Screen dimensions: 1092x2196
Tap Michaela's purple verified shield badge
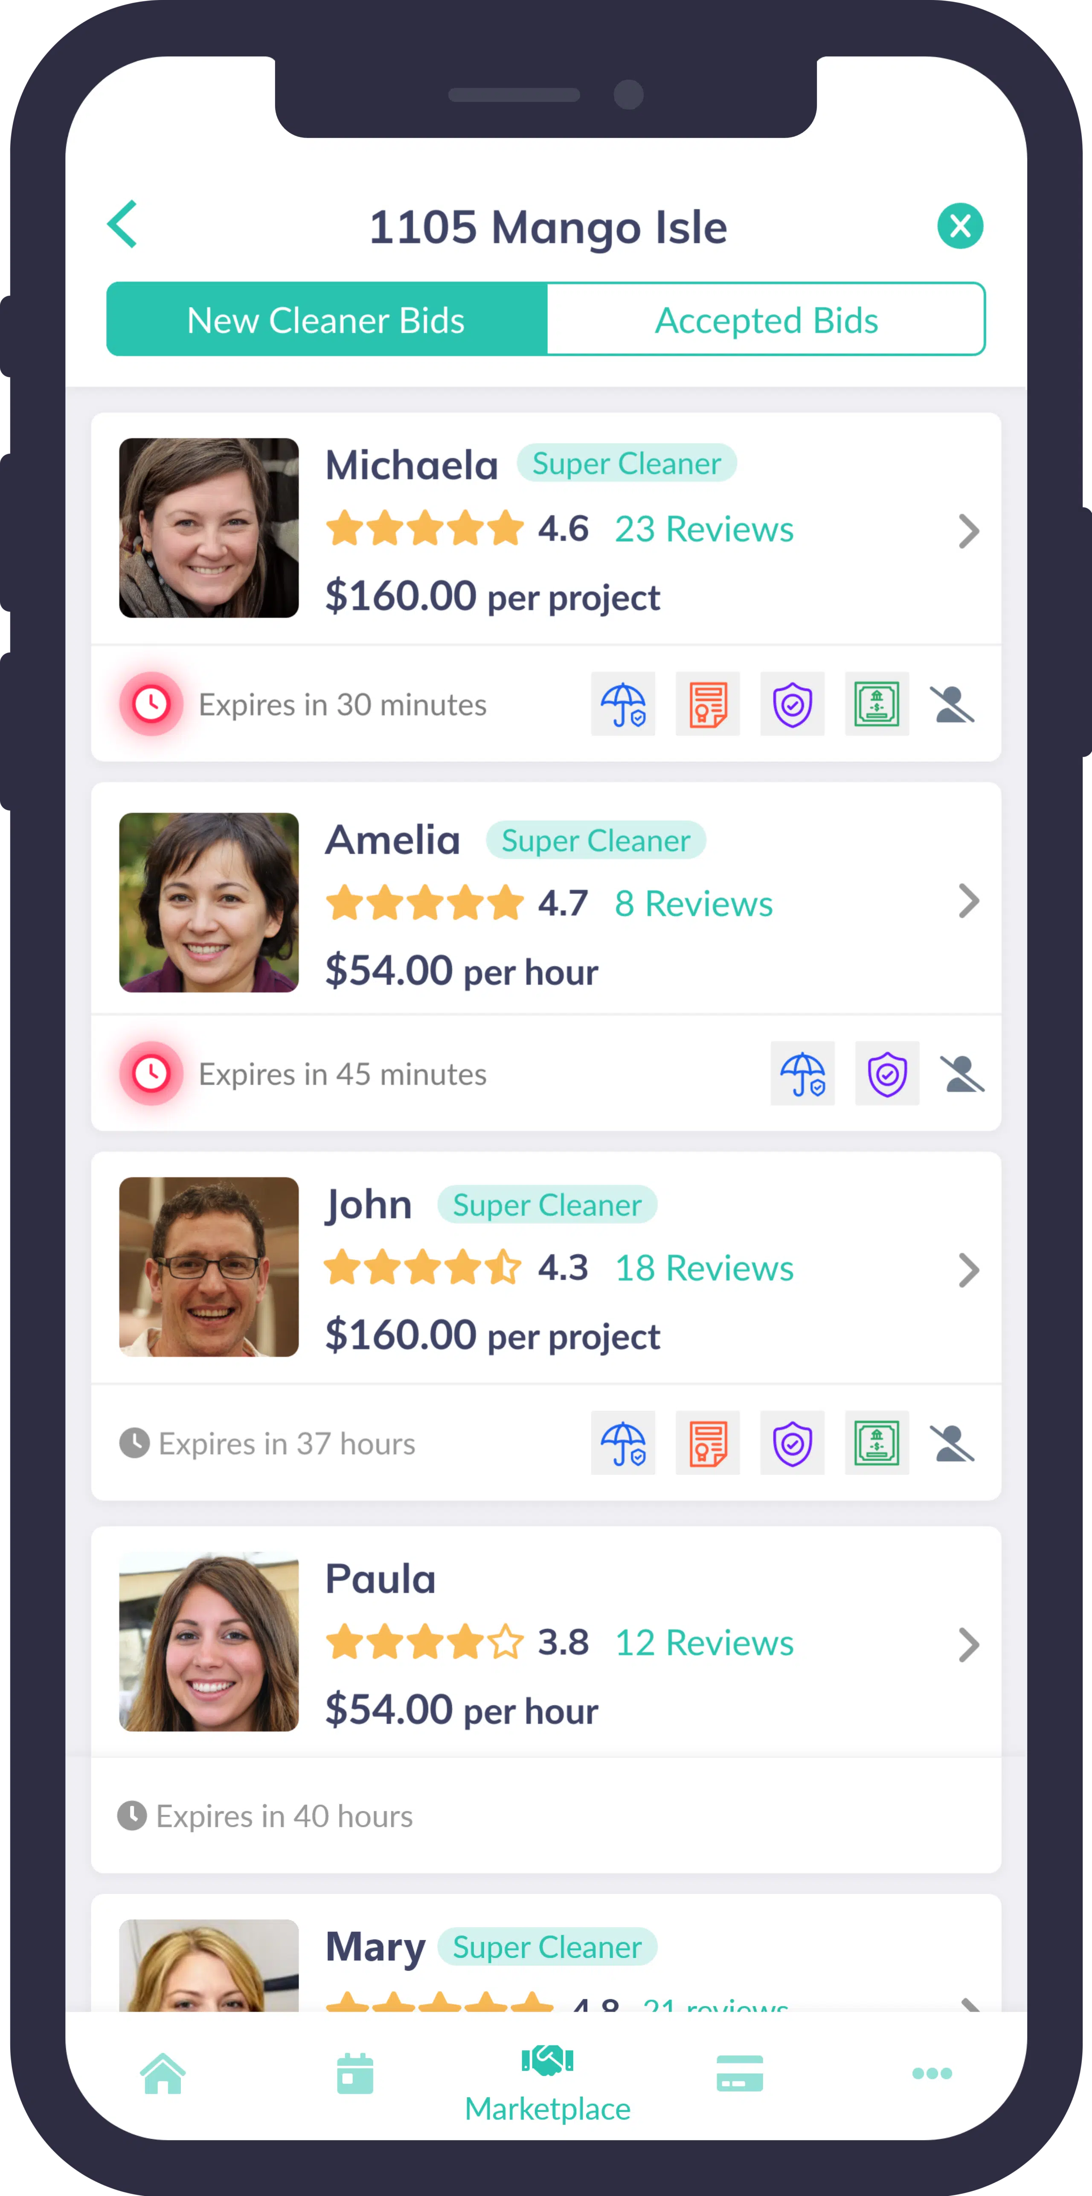792,704
